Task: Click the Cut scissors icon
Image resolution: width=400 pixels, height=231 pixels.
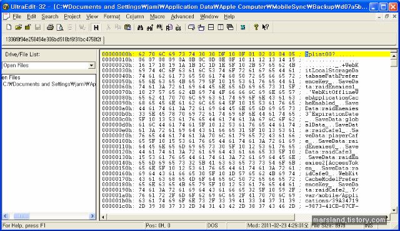Action: (x=108, y=27)
